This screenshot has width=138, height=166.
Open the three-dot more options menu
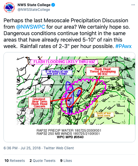point(133,5)
